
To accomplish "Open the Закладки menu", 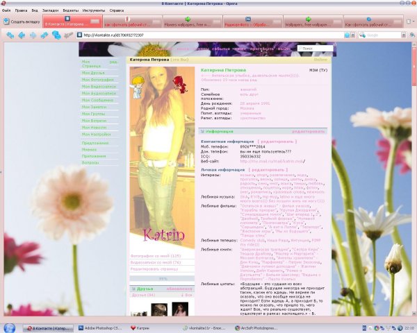I will click(50, 10).
